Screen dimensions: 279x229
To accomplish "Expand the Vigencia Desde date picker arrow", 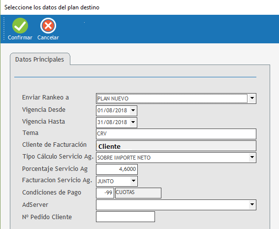I will [x=133, y=110].
